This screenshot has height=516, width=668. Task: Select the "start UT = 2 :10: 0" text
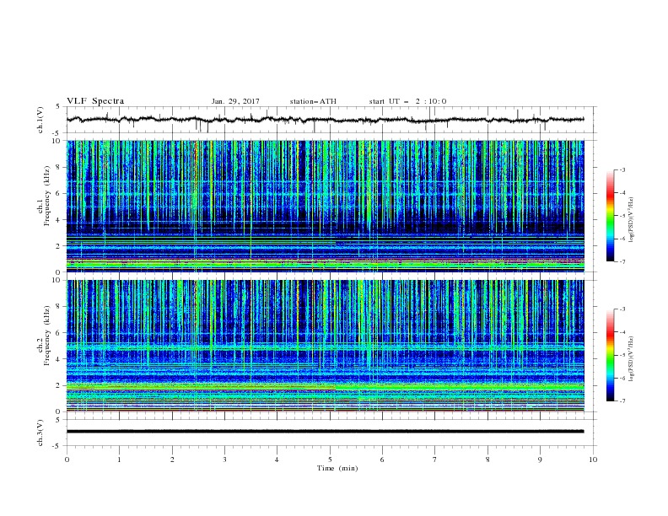click(x=407, y=101)
